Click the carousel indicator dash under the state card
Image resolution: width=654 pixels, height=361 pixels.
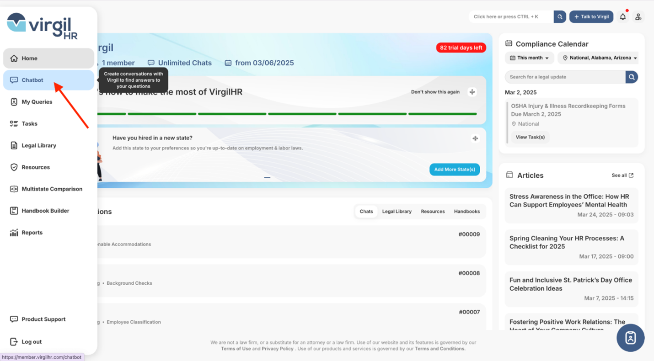tap(267, 177)
